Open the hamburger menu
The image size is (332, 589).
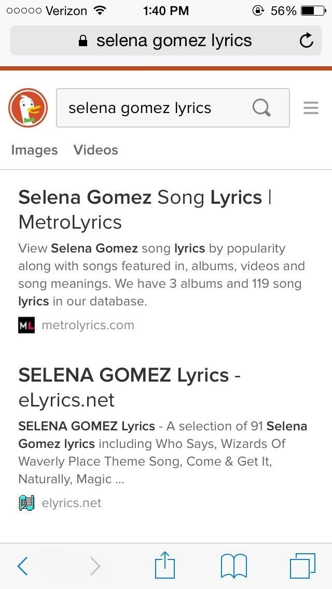(311, 108)
